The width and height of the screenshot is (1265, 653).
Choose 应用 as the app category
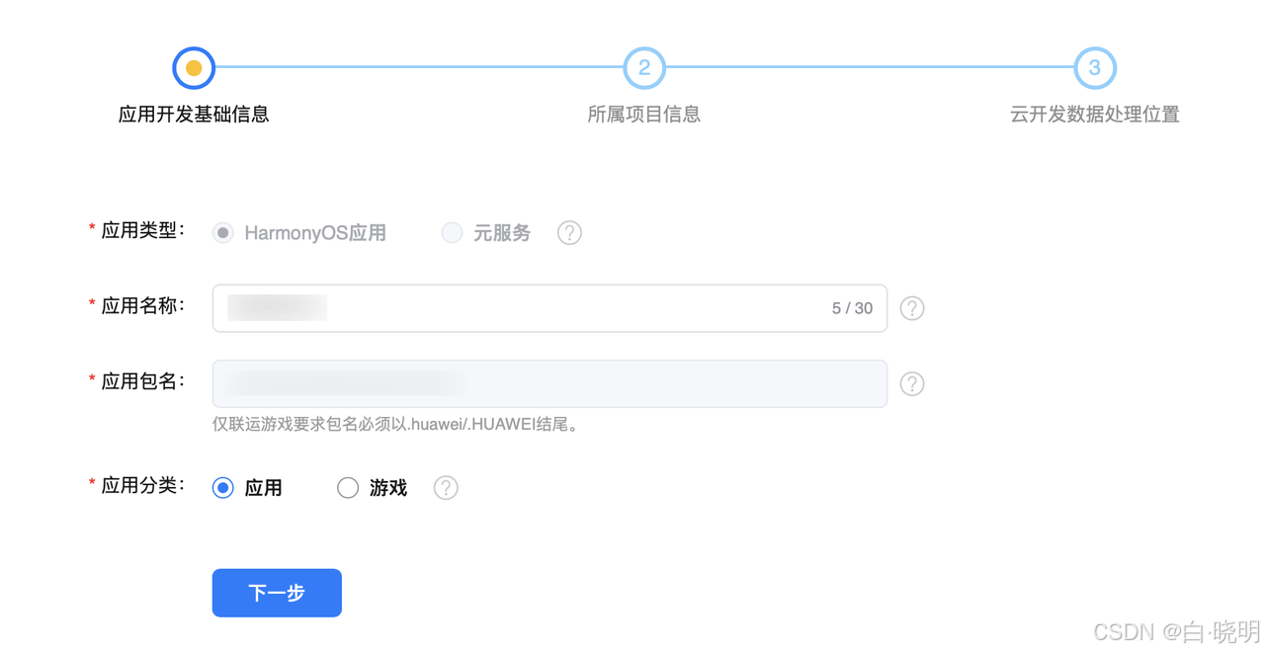[x=223, y=488]
